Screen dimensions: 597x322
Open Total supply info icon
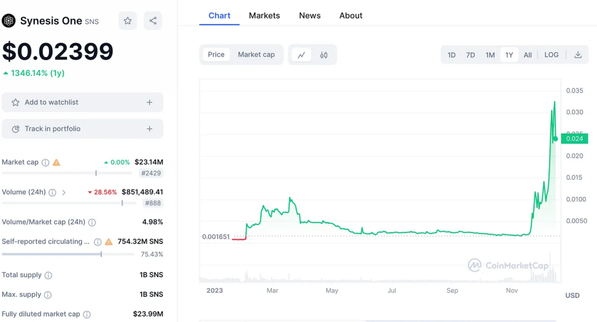pyautogui.click(x=48, y=275)
